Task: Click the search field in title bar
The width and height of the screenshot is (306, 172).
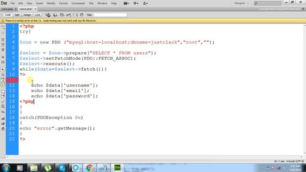Action: tap(268, 3)
